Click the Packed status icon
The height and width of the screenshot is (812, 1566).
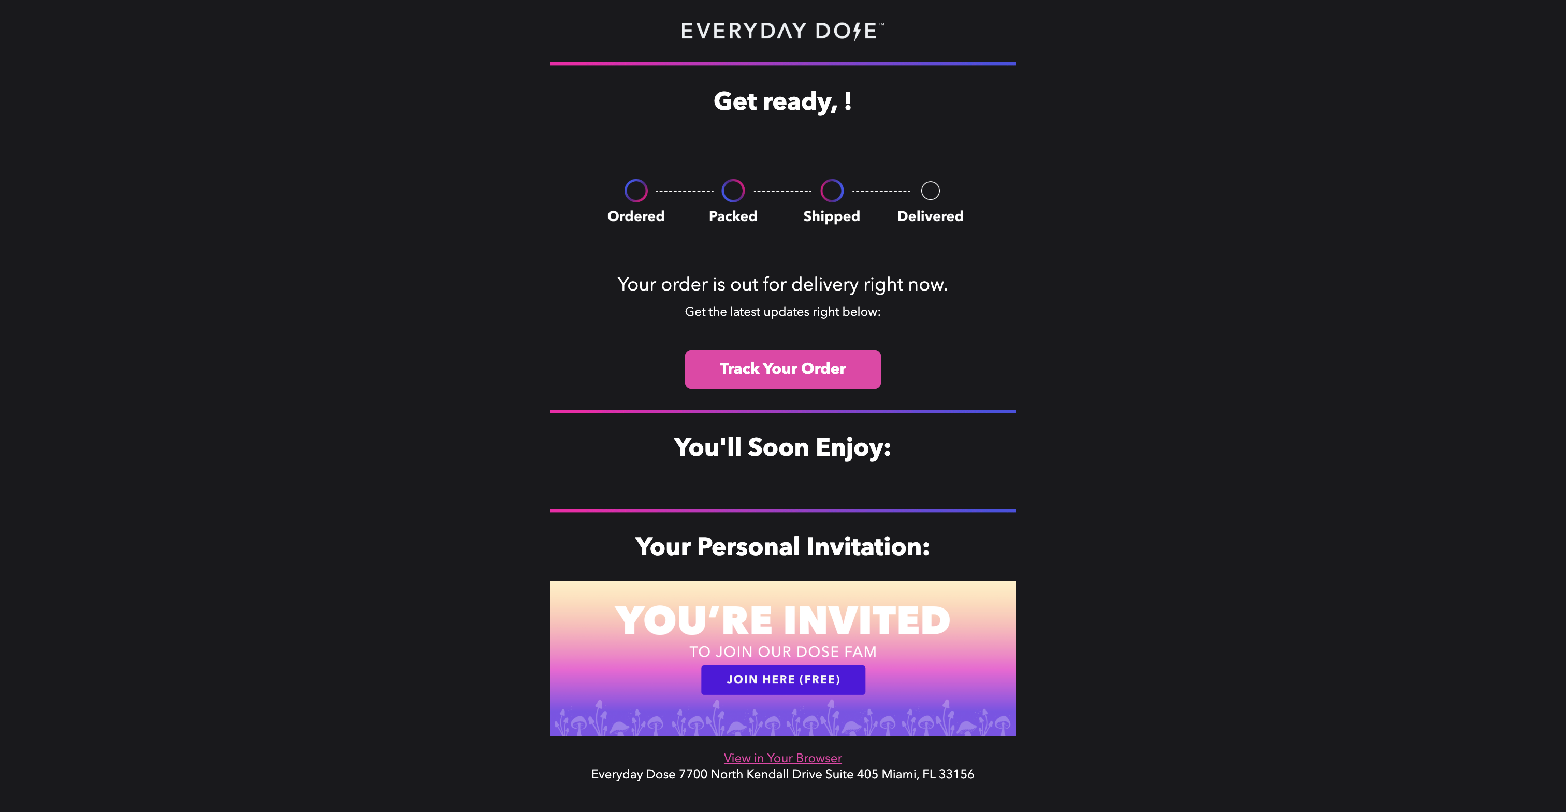point(733,191)
